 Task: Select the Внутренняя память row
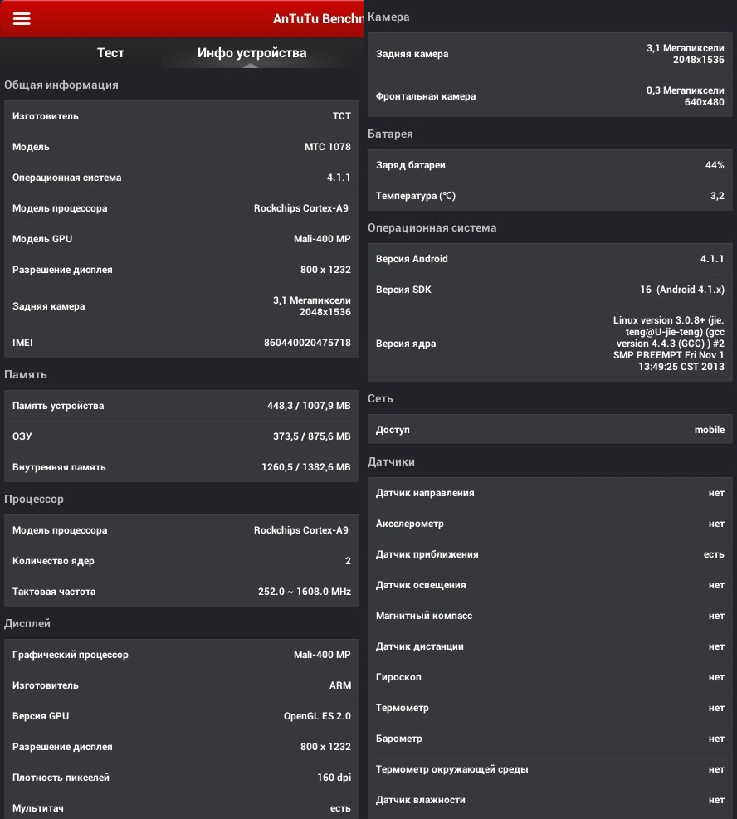[181, 467]
